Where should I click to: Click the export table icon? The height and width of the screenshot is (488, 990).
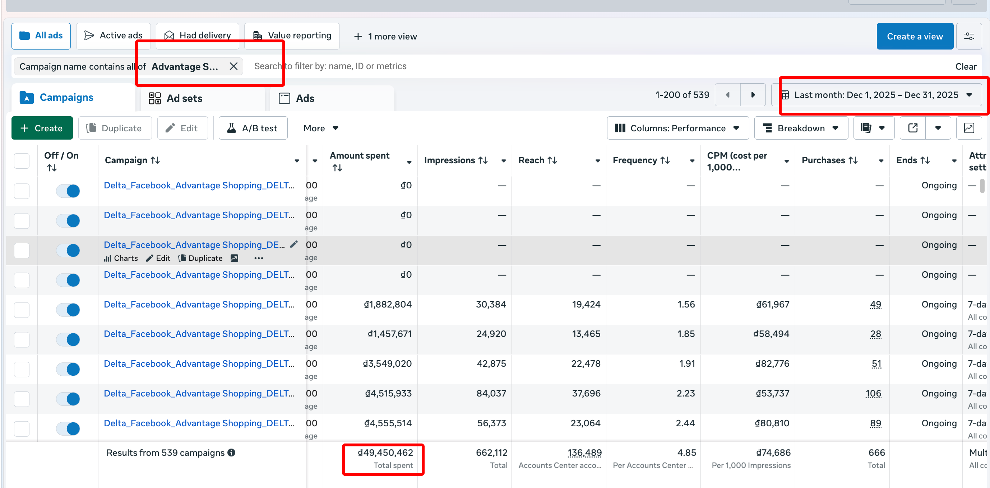click(913, 128)
